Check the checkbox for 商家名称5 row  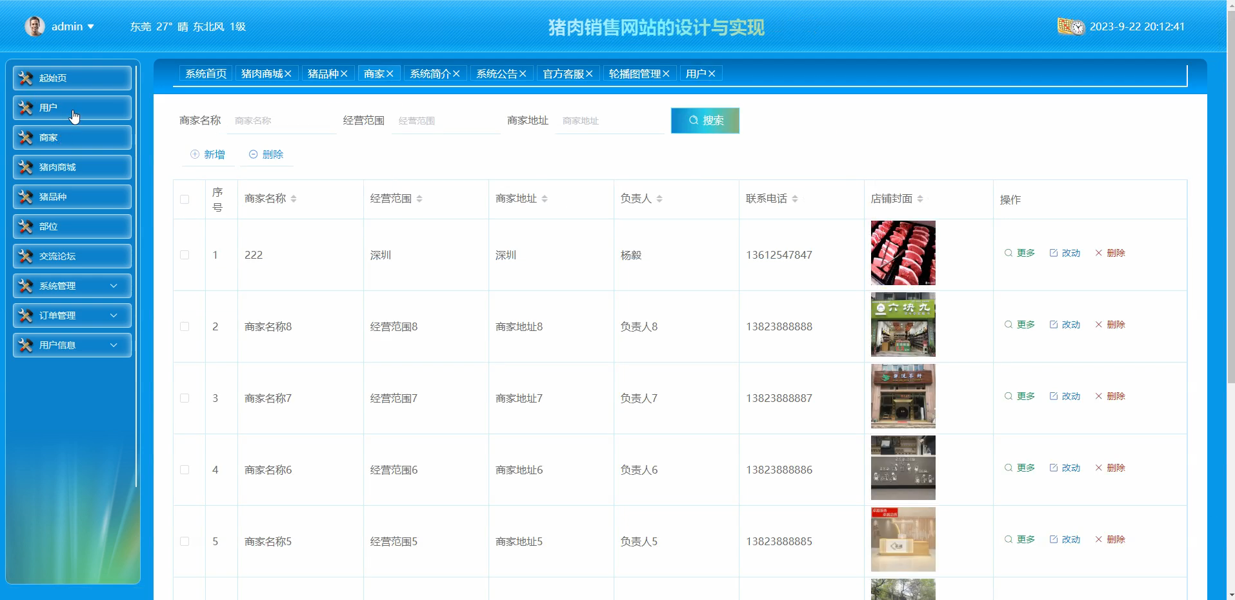[185, 541]
